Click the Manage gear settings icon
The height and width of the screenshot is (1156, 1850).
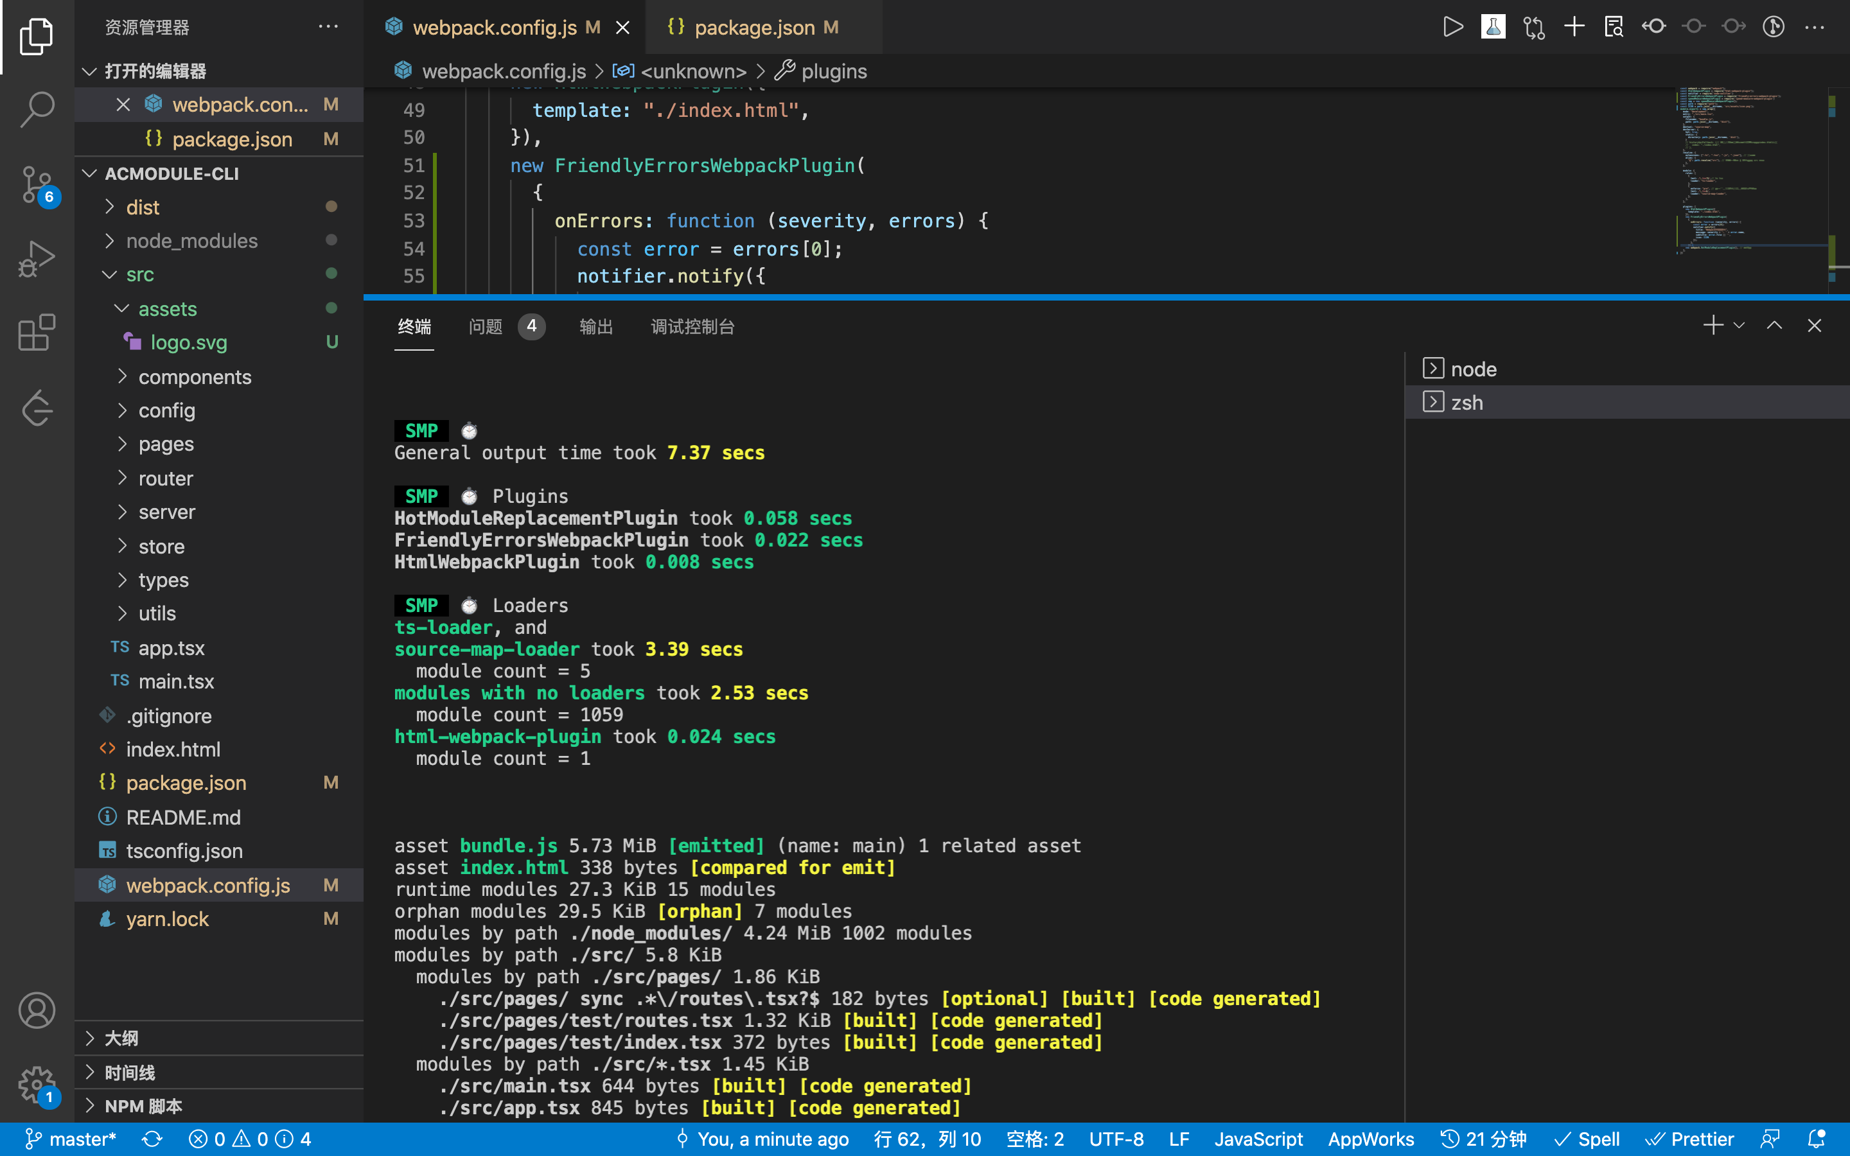(36, 1084)
